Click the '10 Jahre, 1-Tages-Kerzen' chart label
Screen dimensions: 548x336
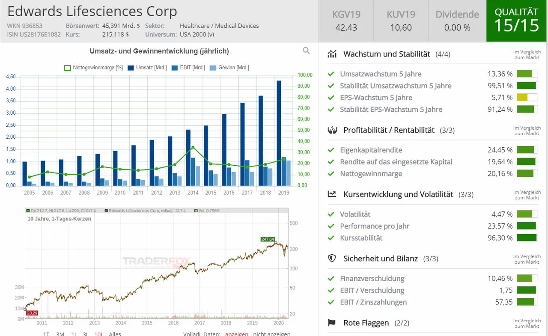(x=60, y=219)
